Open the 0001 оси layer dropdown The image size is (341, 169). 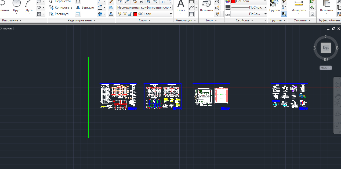click(x=144, y=14)
